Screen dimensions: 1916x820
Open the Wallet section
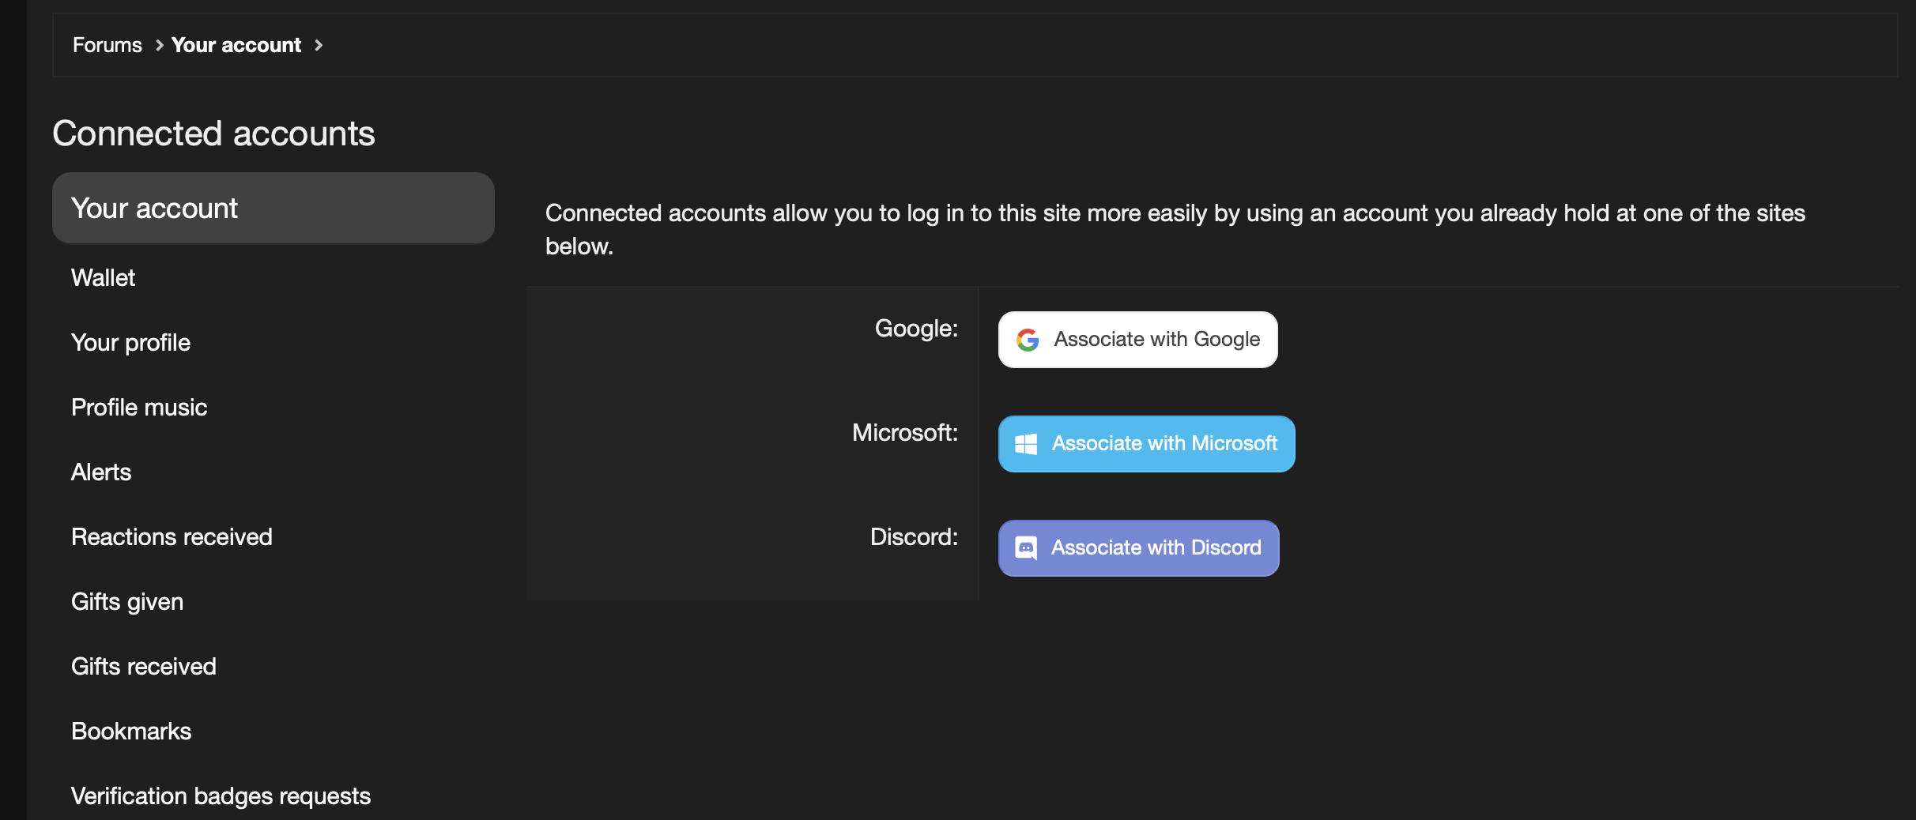(x=103, y=278)
